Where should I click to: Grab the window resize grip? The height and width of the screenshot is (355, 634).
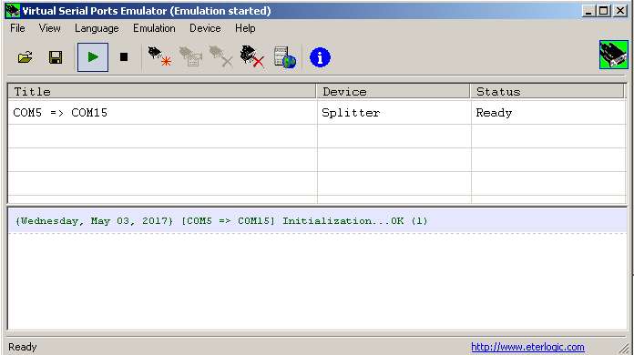click(624, 348)
